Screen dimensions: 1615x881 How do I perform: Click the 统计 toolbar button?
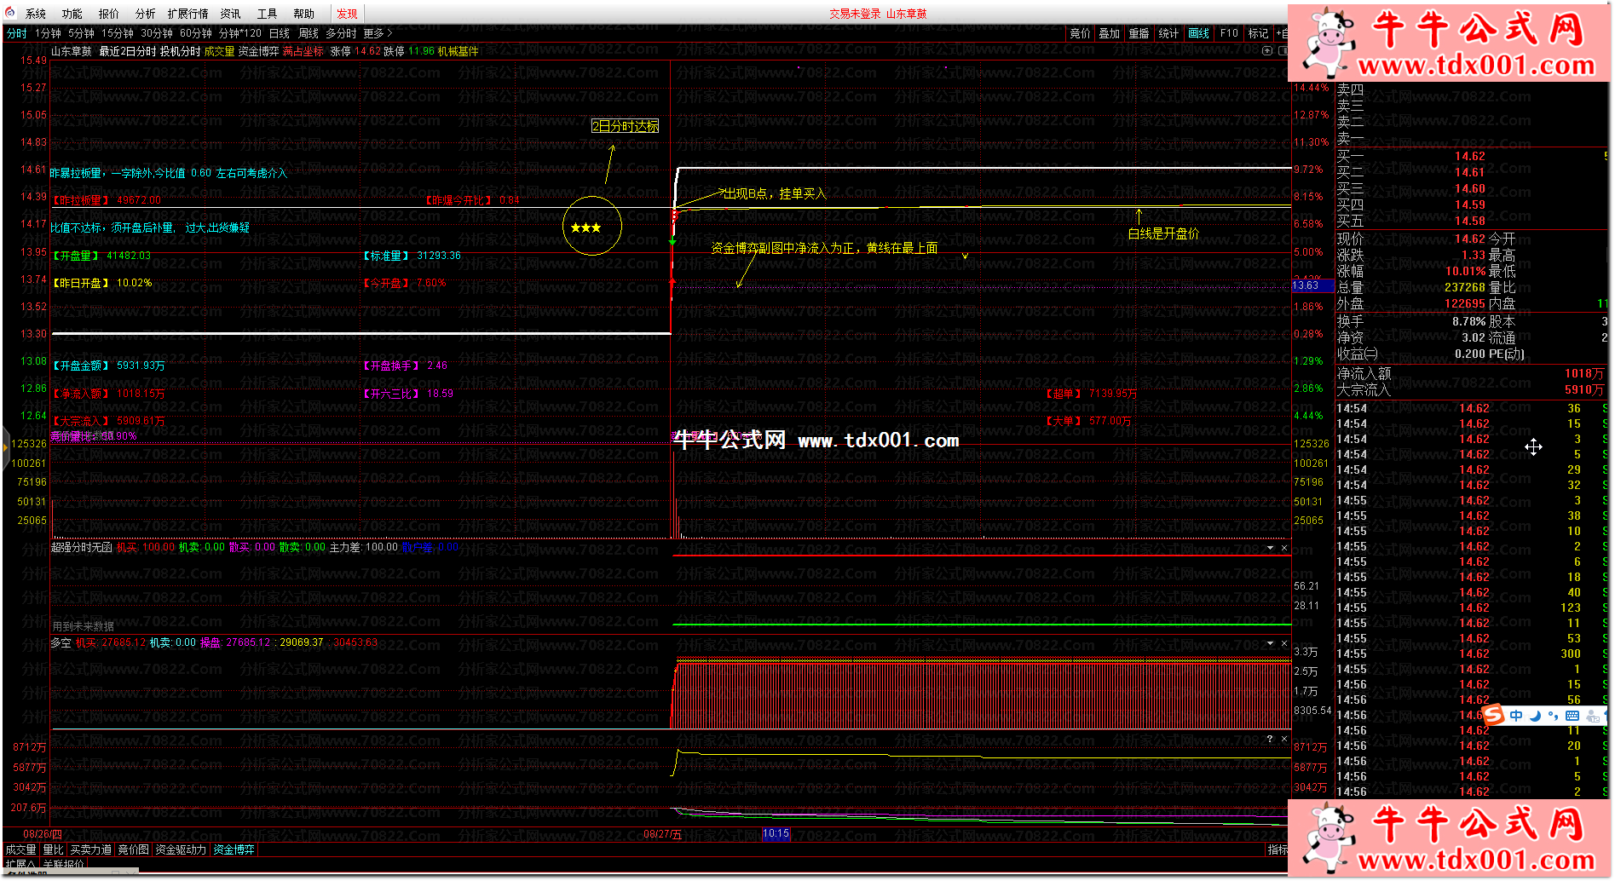pos(1168,33)
